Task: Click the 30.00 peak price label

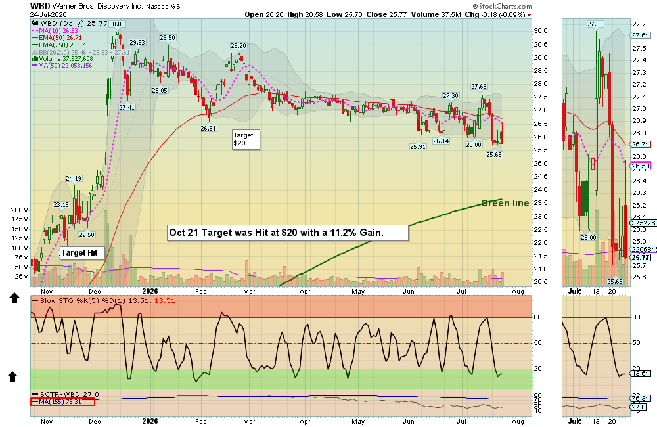Action: pyautogui.click(x=118, y=24)
